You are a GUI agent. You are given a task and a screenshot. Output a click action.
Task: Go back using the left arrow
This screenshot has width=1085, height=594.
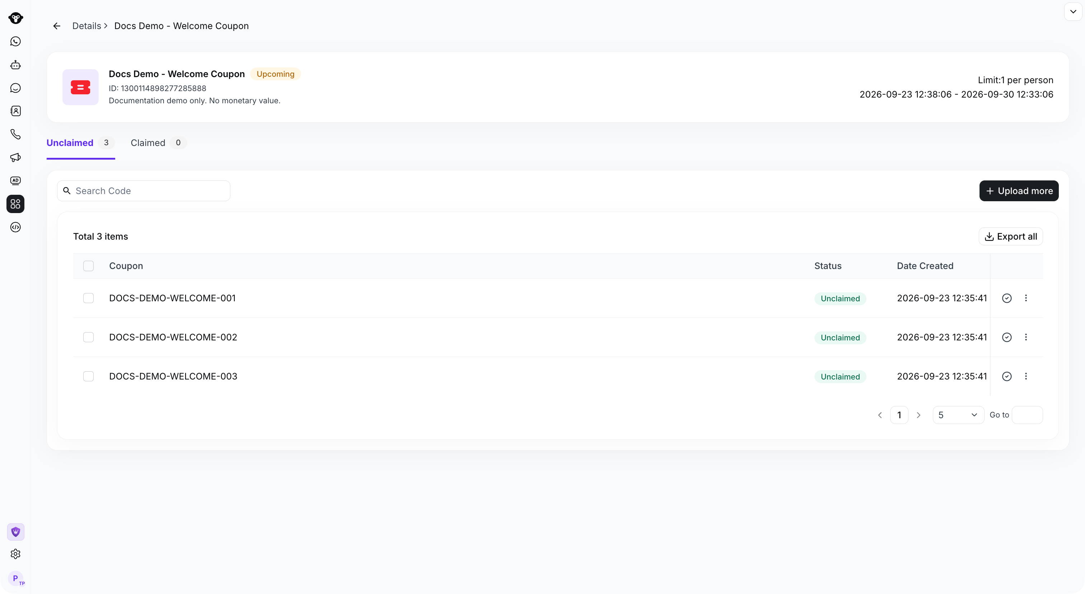tap(57, 26)
